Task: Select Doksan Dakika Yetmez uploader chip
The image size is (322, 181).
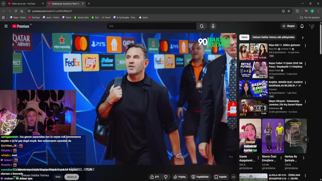Action: 273,37
